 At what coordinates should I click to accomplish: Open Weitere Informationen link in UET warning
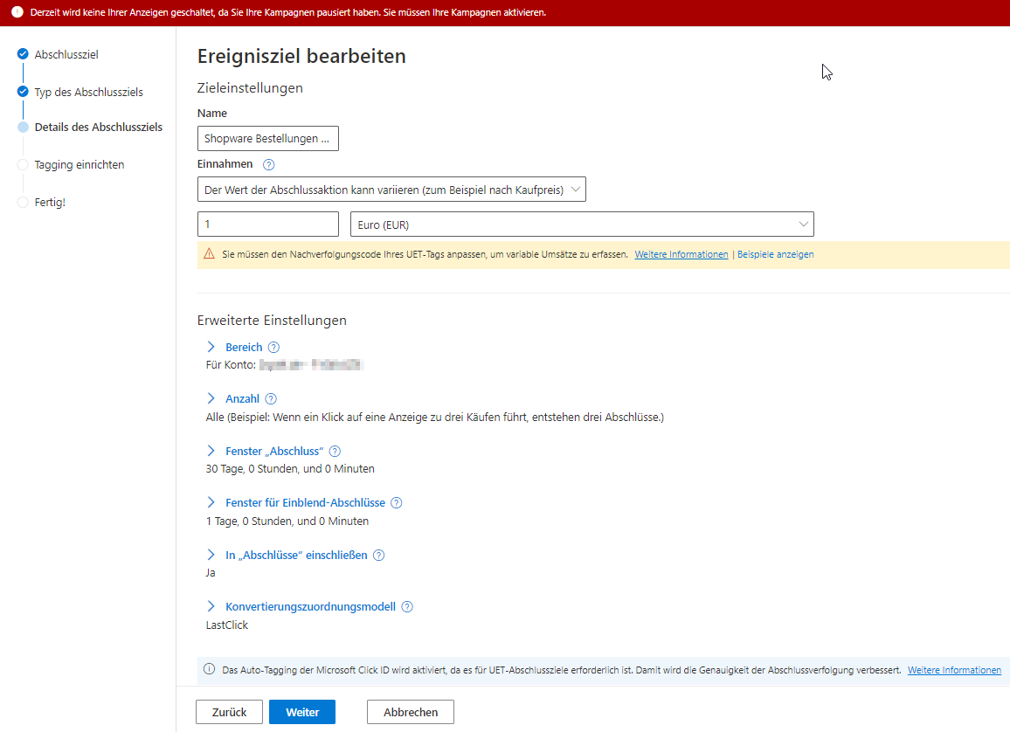(681, 254)
